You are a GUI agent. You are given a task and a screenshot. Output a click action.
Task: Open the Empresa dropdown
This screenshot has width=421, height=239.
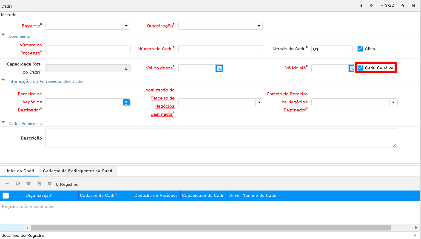tap(126, 26)
